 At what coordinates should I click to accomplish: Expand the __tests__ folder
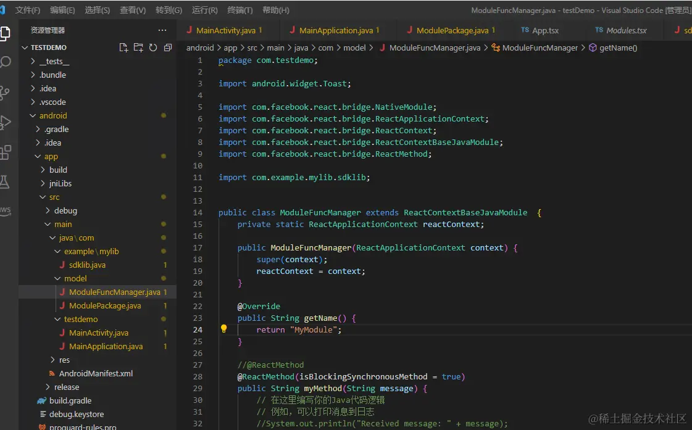33,61
